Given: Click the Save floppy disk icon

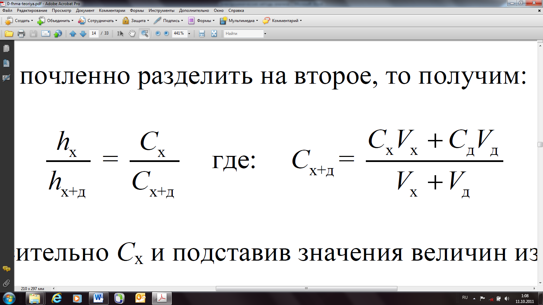Looking at the screenshot, I should click(x=33, y=34).
